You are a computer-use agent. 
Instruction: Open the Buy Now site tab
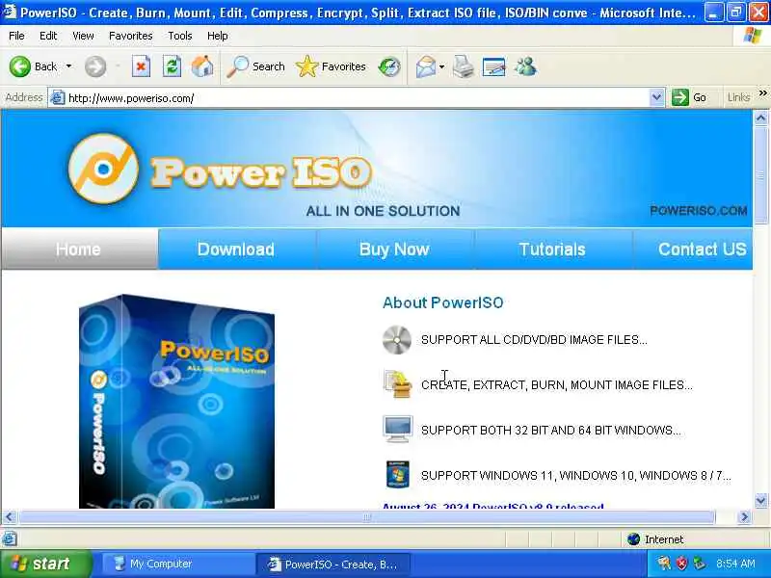[x=395, y=250]
